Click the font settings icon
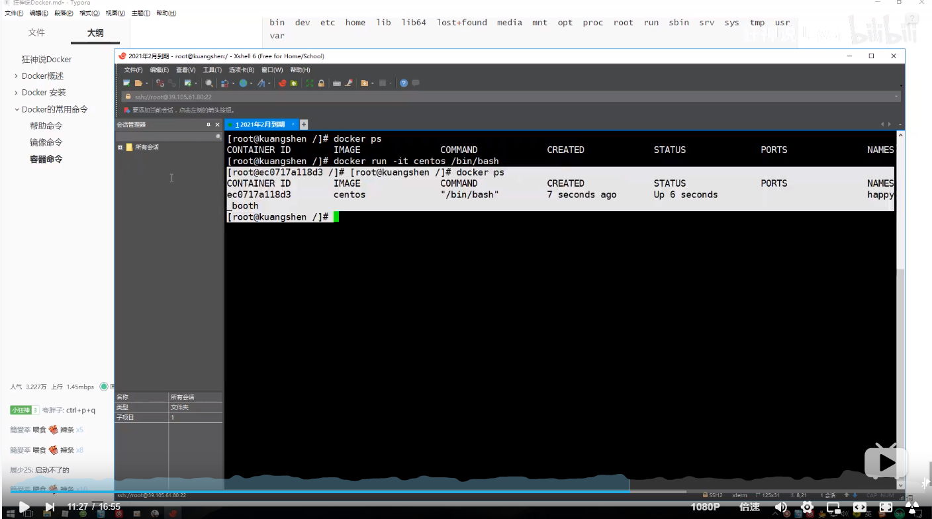Viewport: 932px width, 519px height. [261, 83]
